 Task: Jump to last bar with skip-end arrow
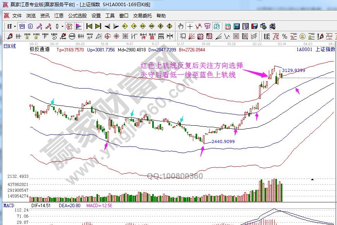[x=98, y=26]
